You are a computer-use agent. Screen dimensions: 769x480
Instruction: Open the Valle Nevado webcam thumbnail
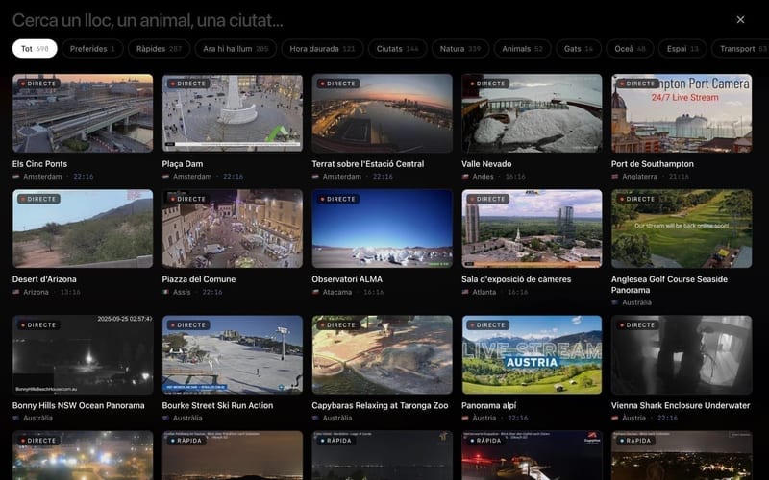click(532, 112)
